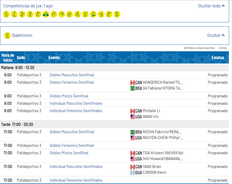Click the last sport pictogram in competitions row
The height and width of the screenshot is (184, 232).
117,14
